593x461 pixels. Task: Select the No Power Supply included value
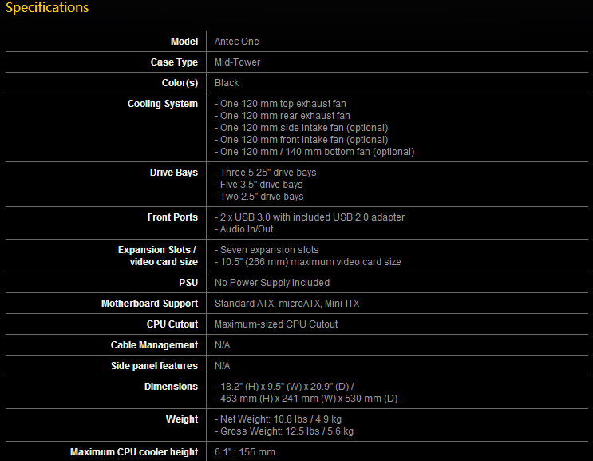point(272,283)
